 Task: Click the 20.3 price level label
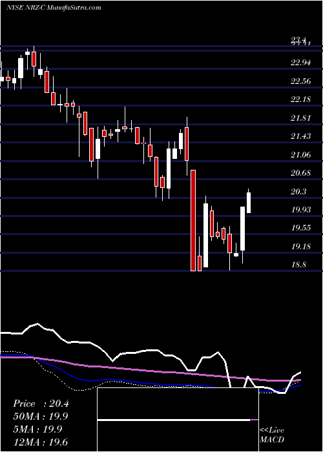click(298, 192)
